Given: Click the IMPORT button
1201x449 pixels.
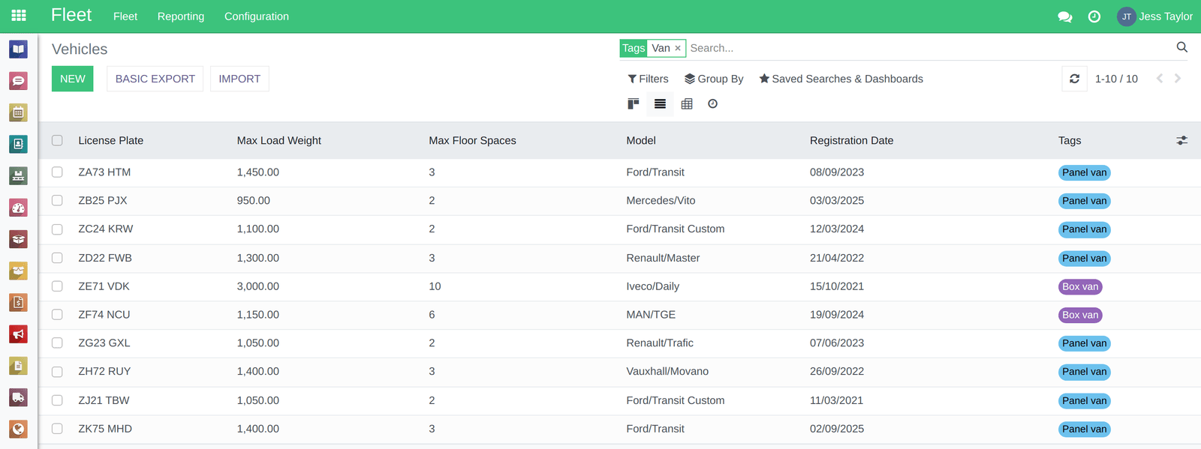Looking at the screenshot, I should tap(239, 79).
